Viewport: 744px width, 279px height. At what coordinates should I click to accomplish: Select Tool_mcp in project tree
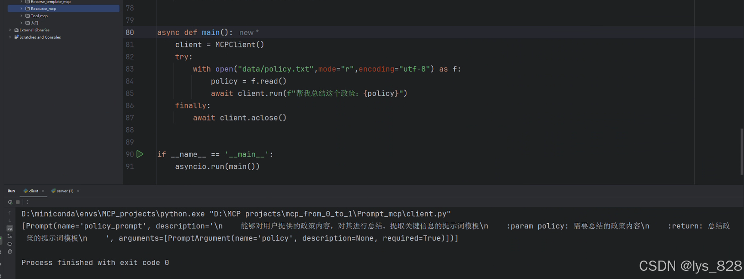[39, 16]
